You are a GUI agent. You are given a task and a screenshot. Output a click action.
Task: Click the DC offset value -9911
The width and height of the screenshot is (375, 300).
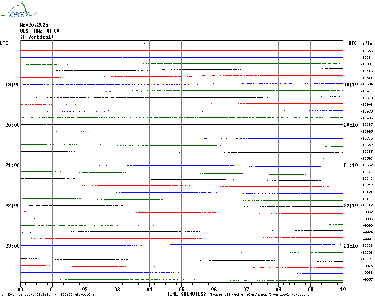pyautogui.click(x=368, y=273)
